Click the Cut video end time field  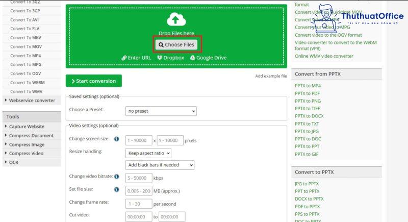point(172,217)
